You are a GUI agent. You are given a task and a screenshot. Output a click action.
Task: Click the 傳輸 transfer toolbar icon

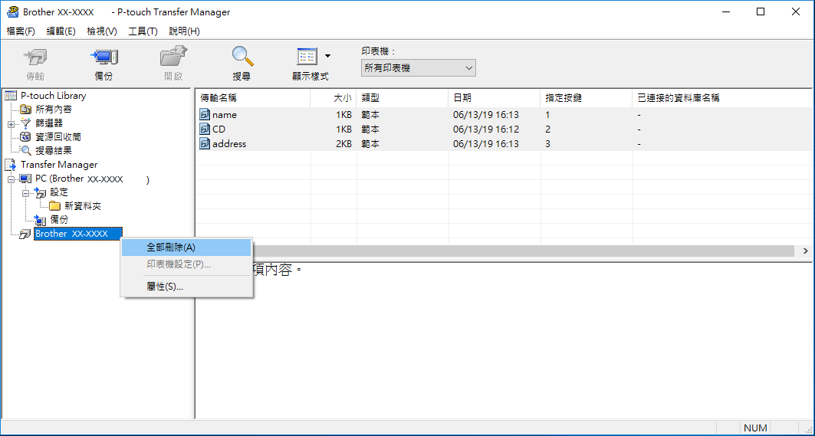pyautogui.click(x=35, y=57)
